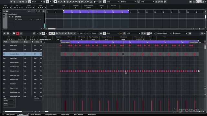Open the project quantize 1/16 dropdown
The image size is (207, 116).
[x=147, y=2]
